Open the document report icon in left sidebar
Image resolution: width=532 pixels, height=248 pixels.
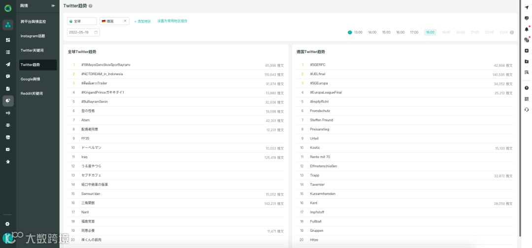[x=8, y=89]
